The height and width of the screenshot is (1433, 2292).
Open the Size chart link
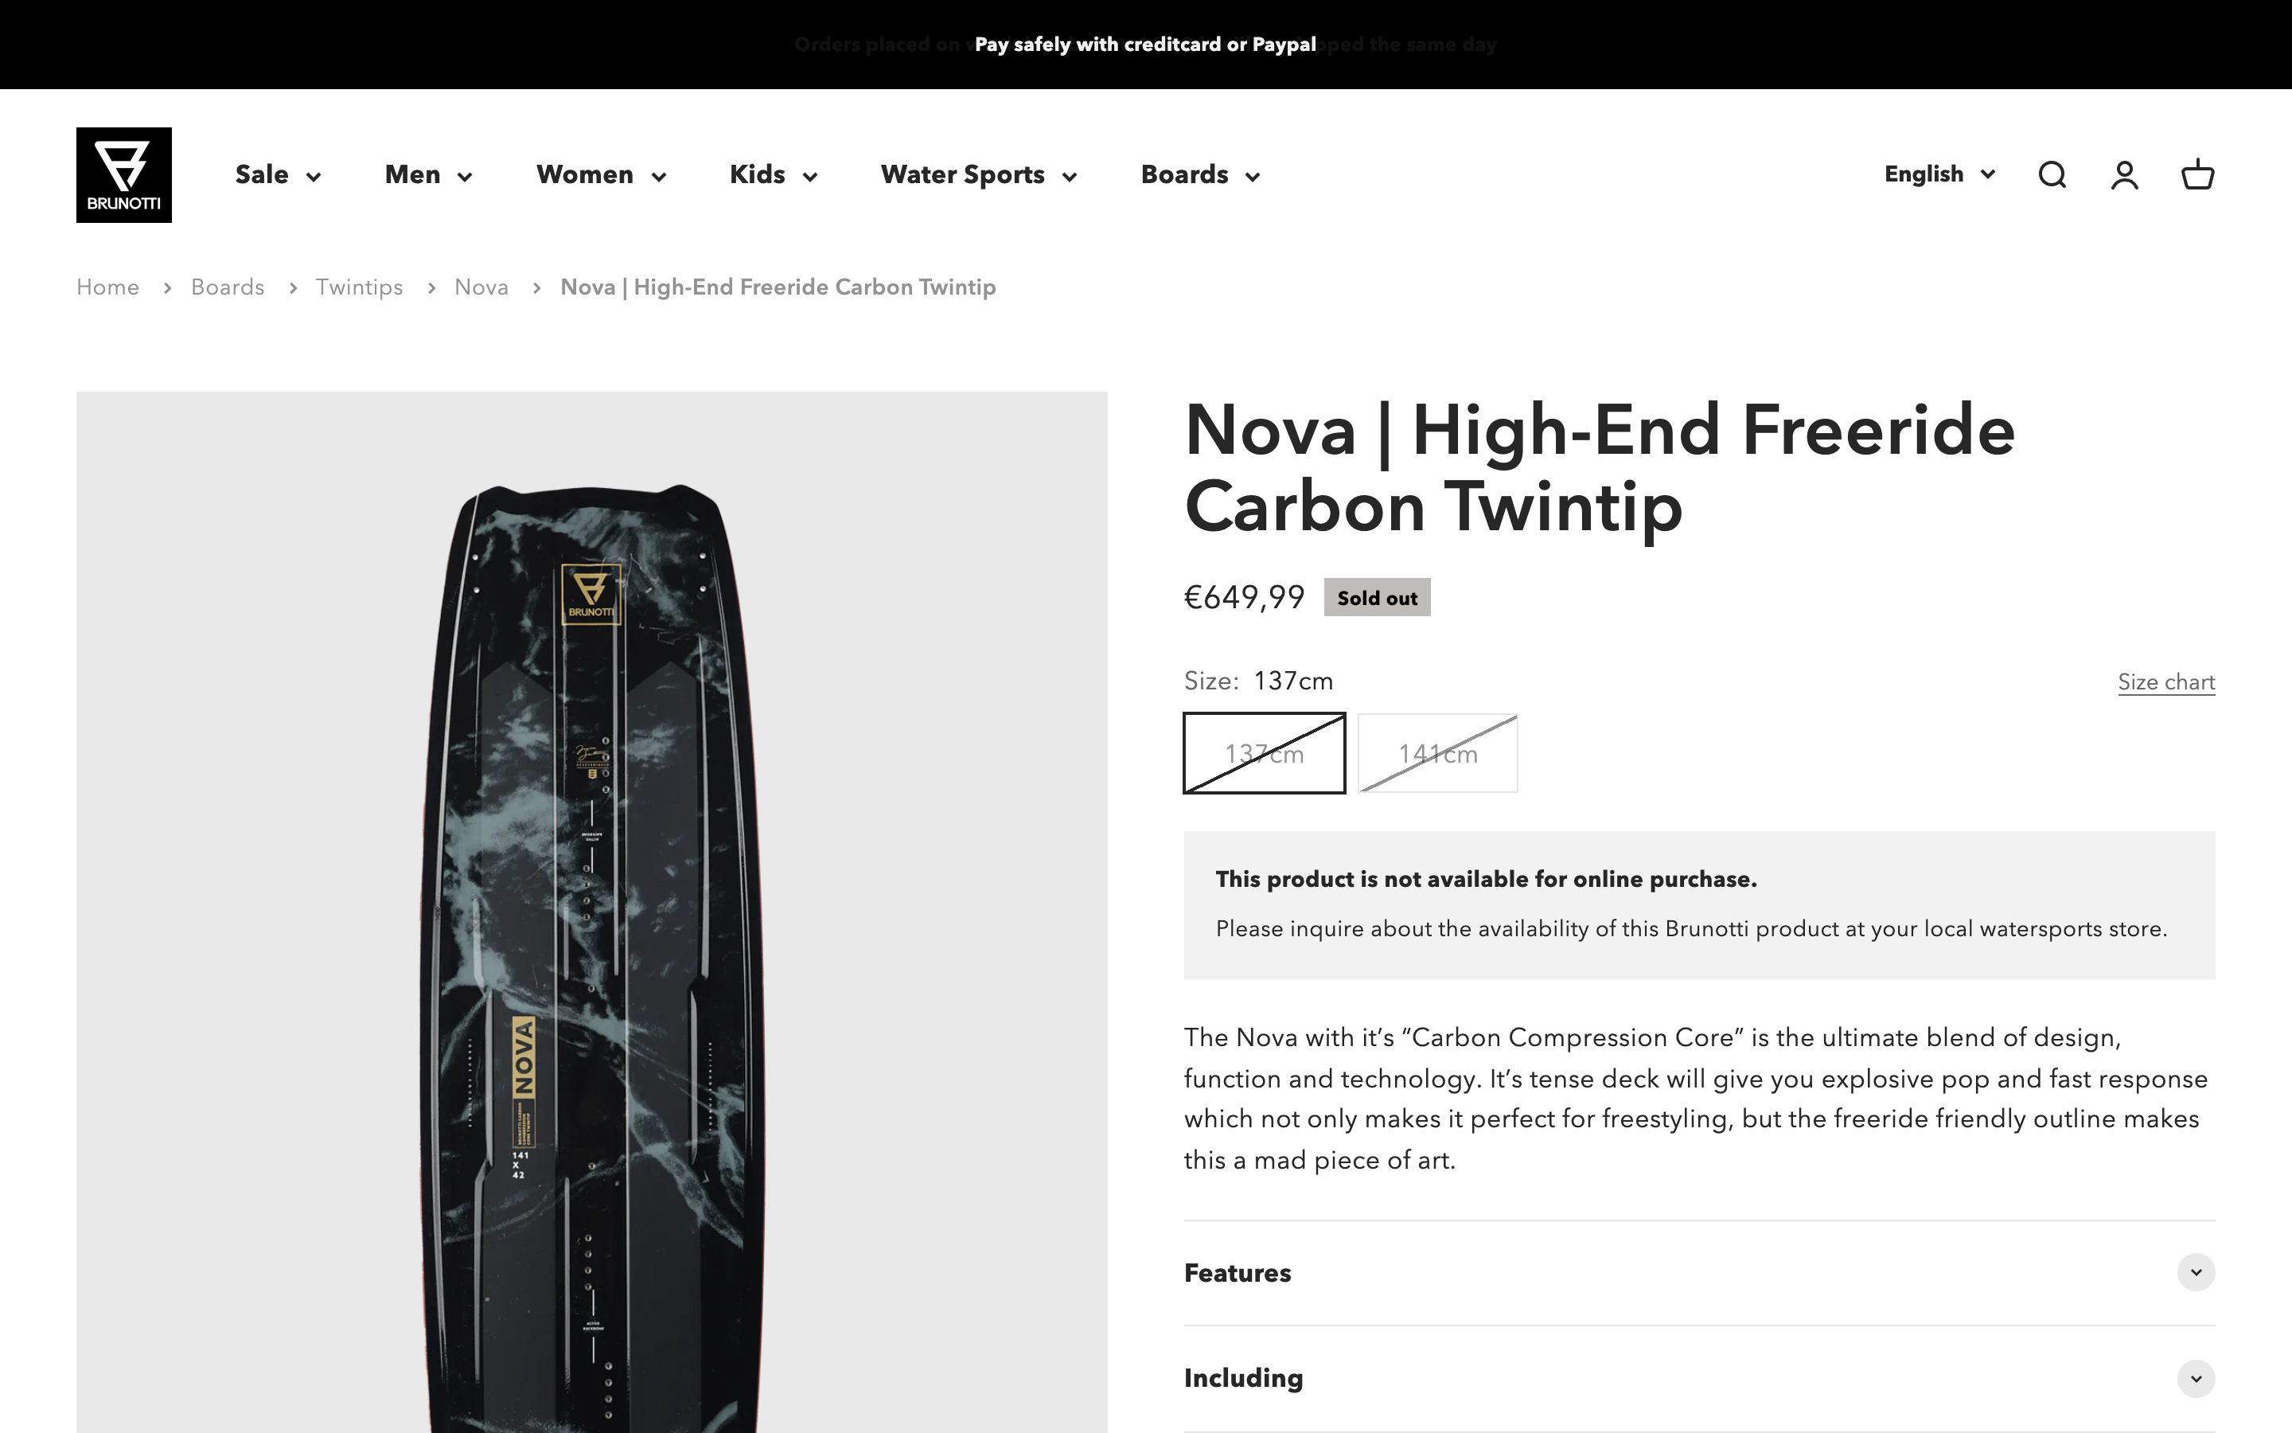pos(2166,682)
